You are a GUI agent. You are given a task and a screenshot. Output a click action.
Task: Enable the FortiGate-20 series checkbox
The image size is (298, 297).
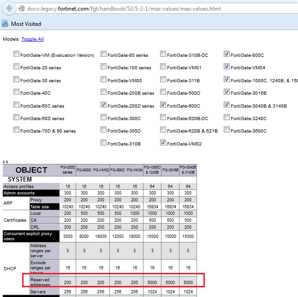click(x=16, y=67)
